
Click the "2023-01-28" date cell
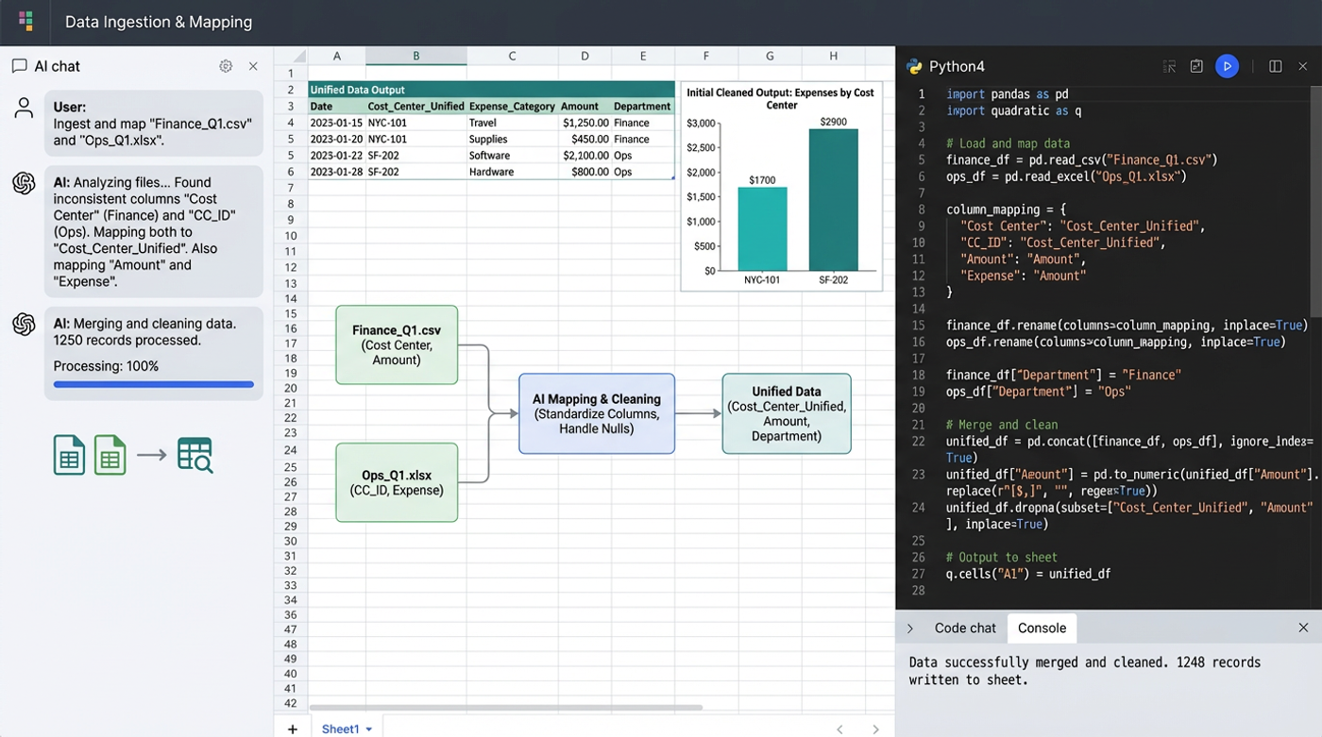(337, 172)
